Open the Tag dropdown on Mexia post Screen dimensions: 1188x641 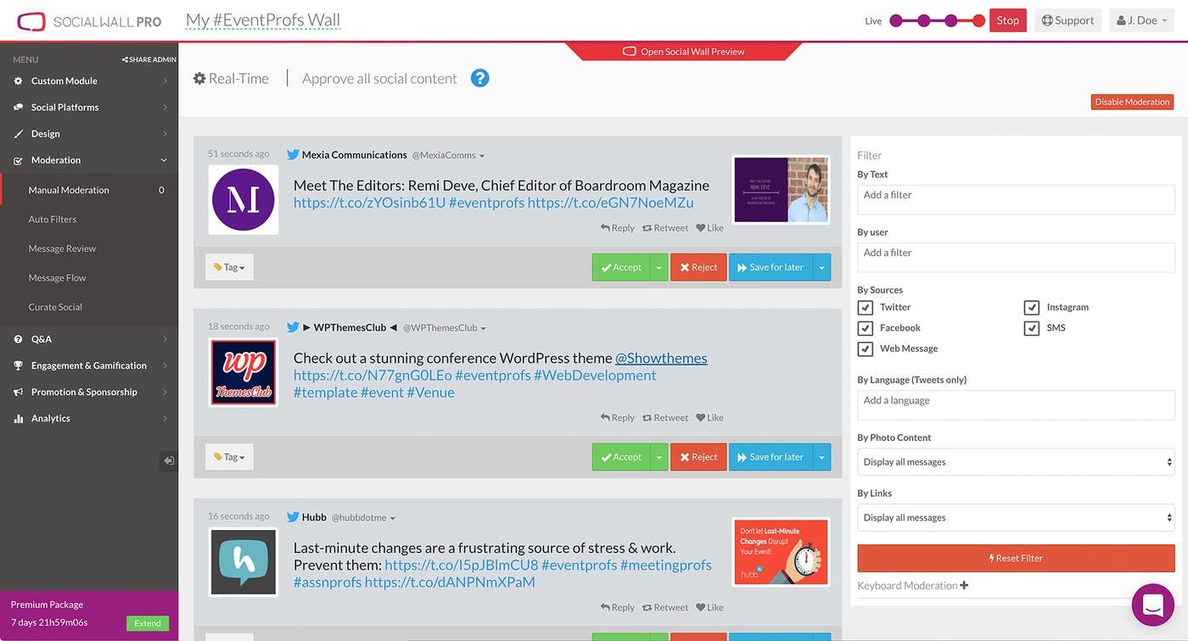coord(229,267)
